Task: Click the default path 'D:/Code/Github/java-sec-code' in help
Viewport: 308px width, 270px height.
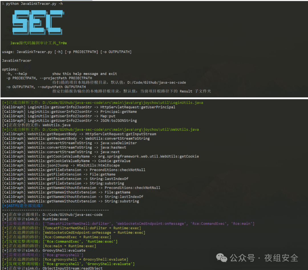Action: [157, 83]
